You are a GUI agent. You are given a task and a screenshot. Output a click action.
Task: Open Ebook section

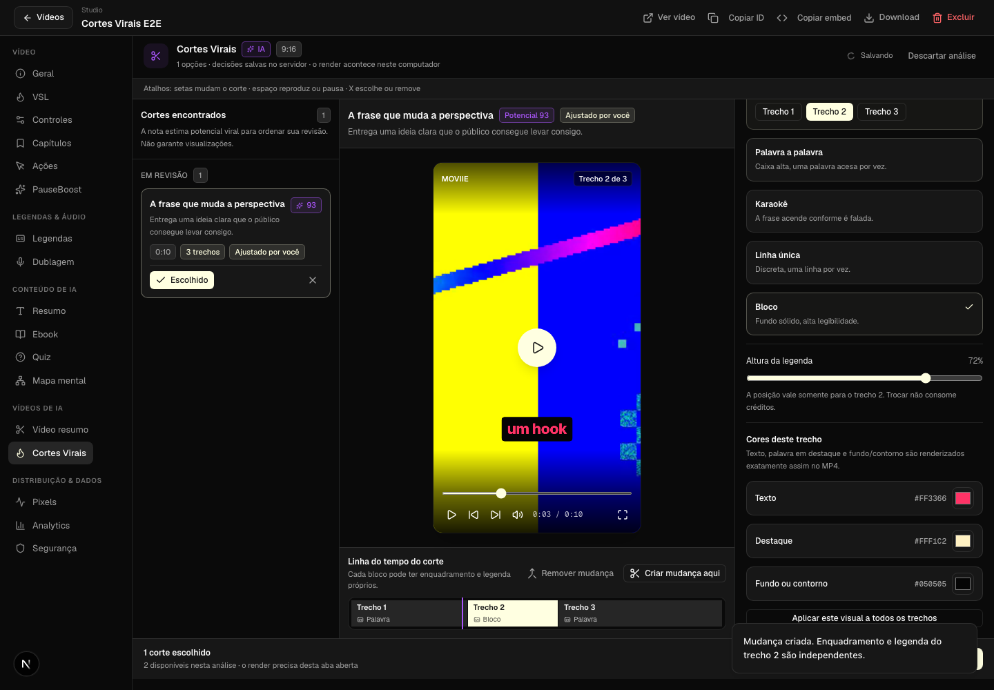point(45,335)
